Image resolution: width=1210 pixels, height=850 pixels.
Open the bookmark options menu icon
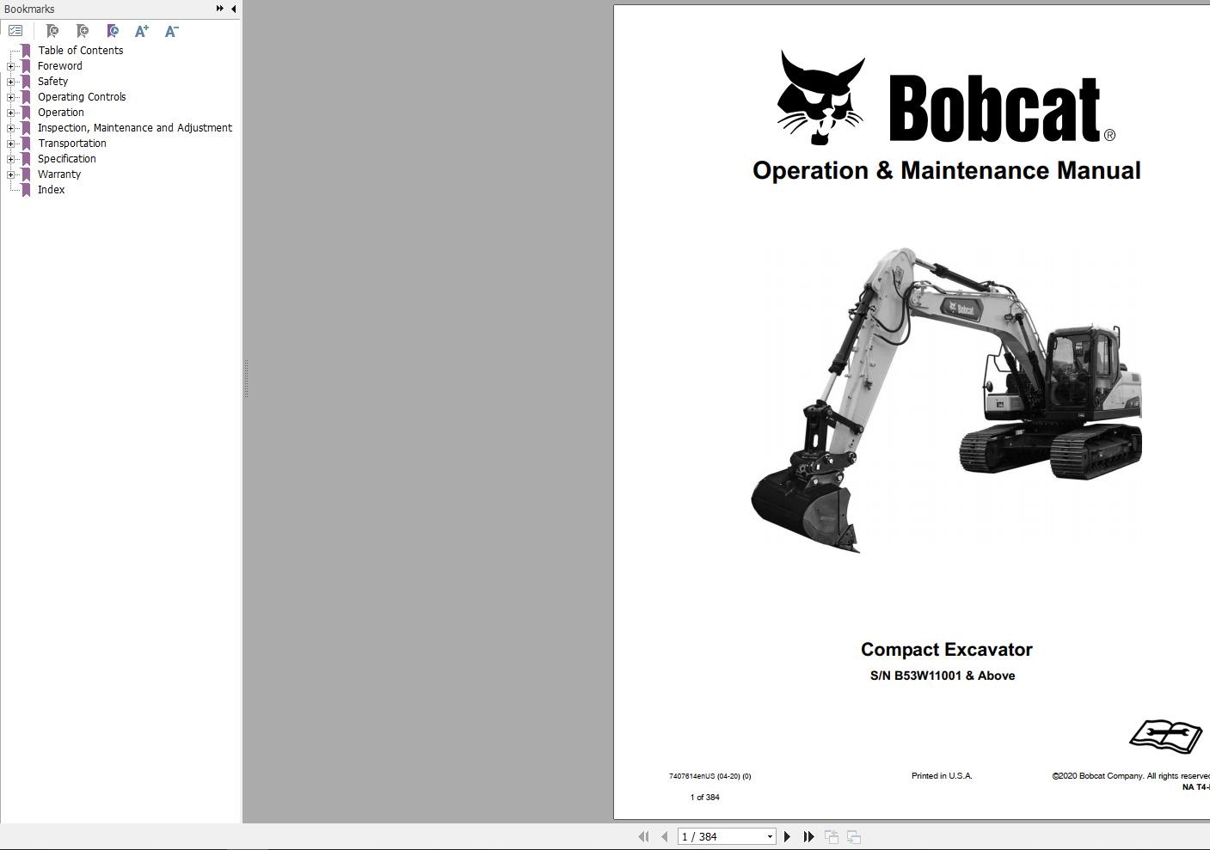(x=15, y=31)
